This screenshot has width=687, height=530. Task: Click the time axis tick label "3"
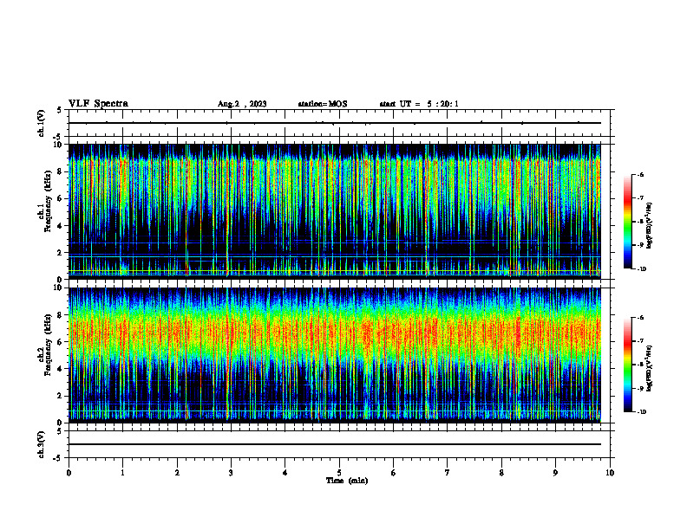click(231, 473)
